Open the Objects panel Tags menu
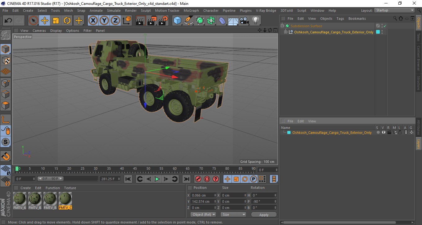 click(x=340, y=19)
